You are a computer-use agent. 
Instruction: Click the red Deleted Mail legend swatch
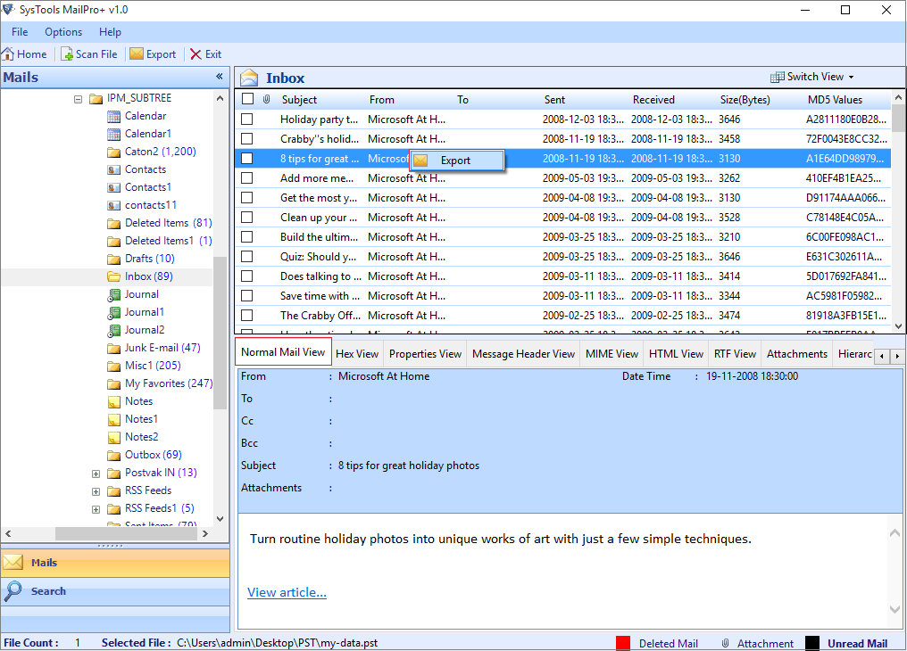coord(623,644)
